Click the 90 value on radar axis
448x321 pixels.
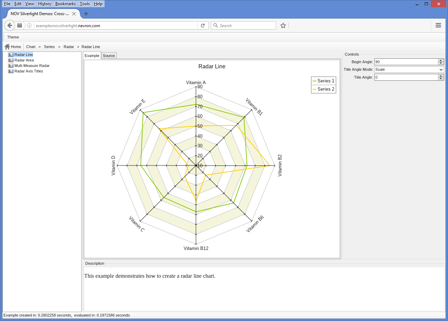click(200, 87)
